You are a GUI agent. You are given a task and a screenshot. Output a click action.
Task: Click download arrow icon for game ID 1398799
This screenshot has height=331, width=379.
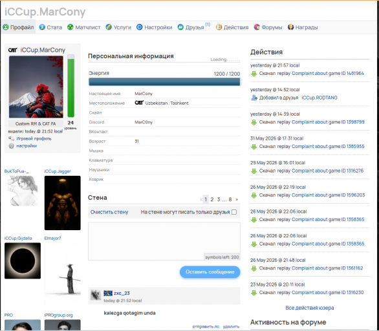254,122
